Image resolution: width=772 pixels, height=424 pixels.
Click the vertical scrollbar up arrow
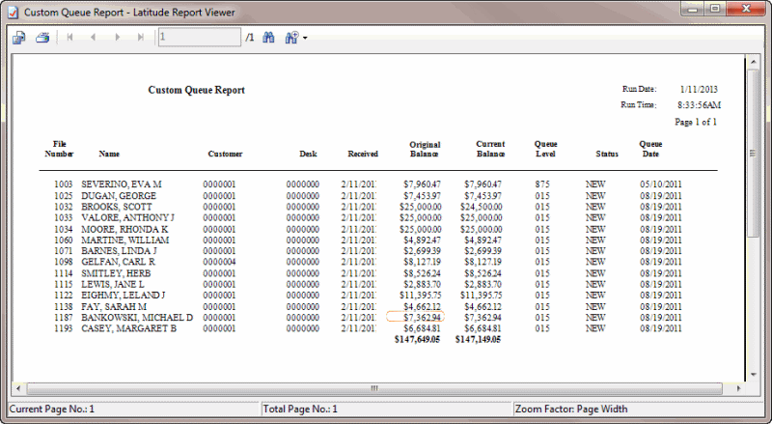click(x=753, y=64)
